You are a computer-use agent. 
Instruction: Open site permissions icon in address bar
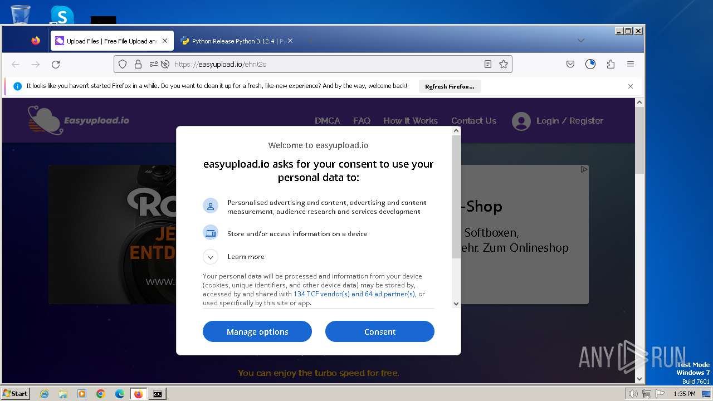[154, 64]
